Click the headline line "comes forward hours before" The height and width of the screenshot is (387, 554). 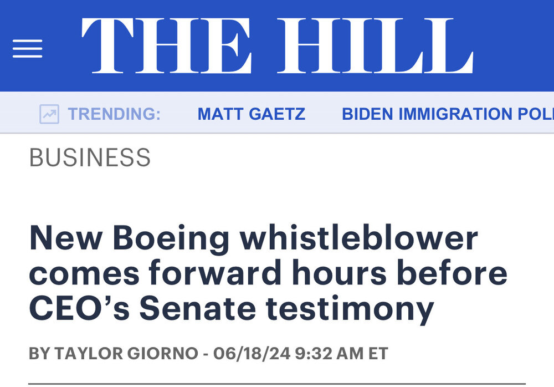(268, 274)
